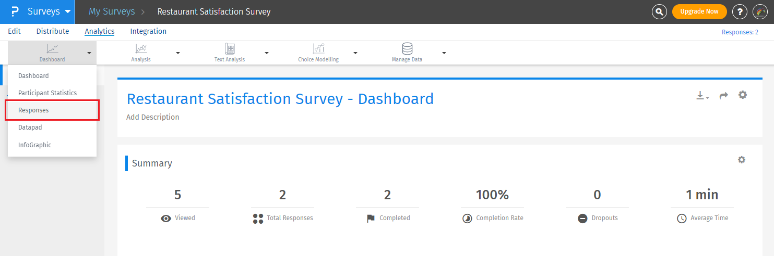Switch to the Distribute tab
Viewport: 774px width, 256px height.
coord(53,31)
